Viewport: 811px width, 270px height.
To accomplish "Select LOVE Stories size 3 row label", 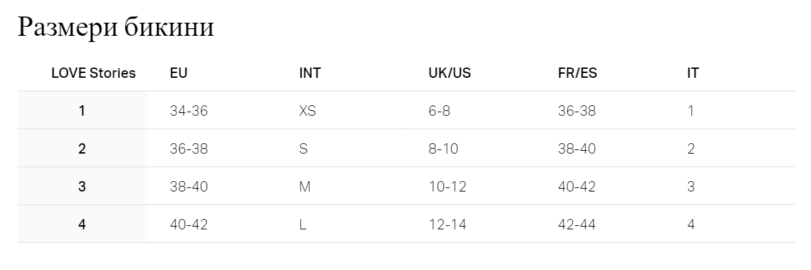I will click(82, 186).
